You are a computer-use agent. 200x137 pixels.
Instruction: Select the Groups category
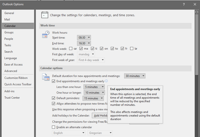18,33
